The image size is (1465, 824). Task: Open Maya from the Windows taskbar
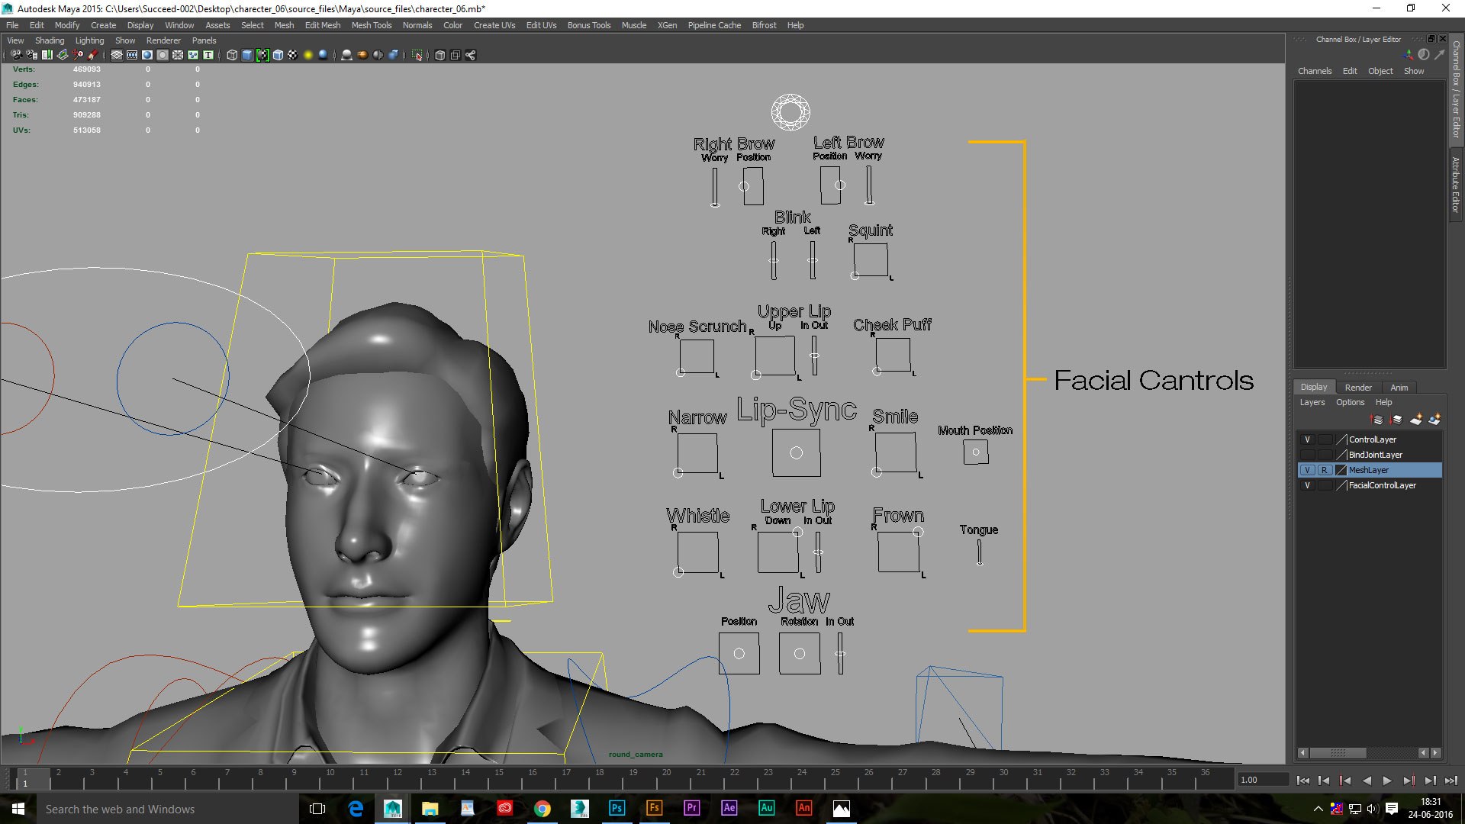click(x=393, y=808)
